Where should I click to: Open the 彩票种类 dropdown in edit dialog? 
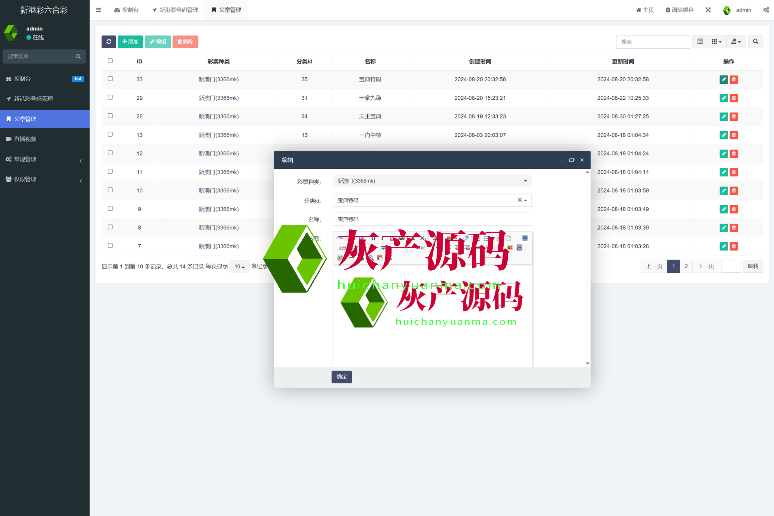coord(432,181)
